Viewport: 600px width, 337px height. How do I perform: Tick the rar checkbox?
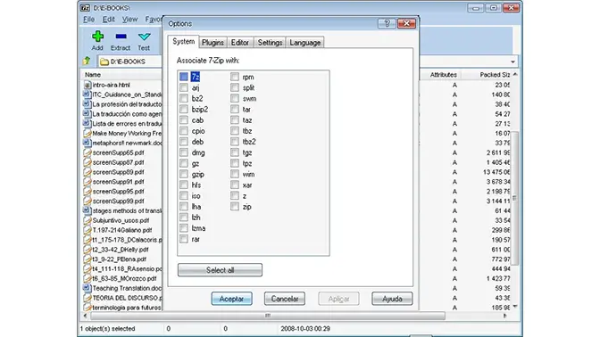(184, 239)
